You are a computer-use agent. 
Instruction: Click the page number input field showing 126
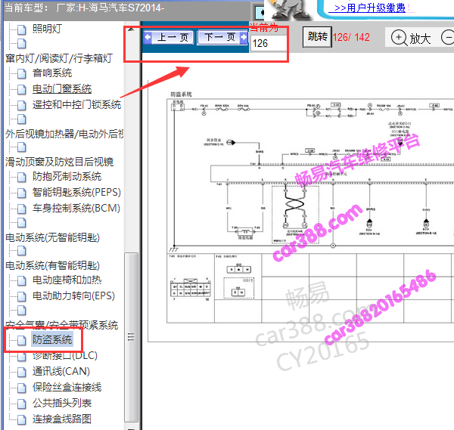pyautogui.click(x=268, y=43)
